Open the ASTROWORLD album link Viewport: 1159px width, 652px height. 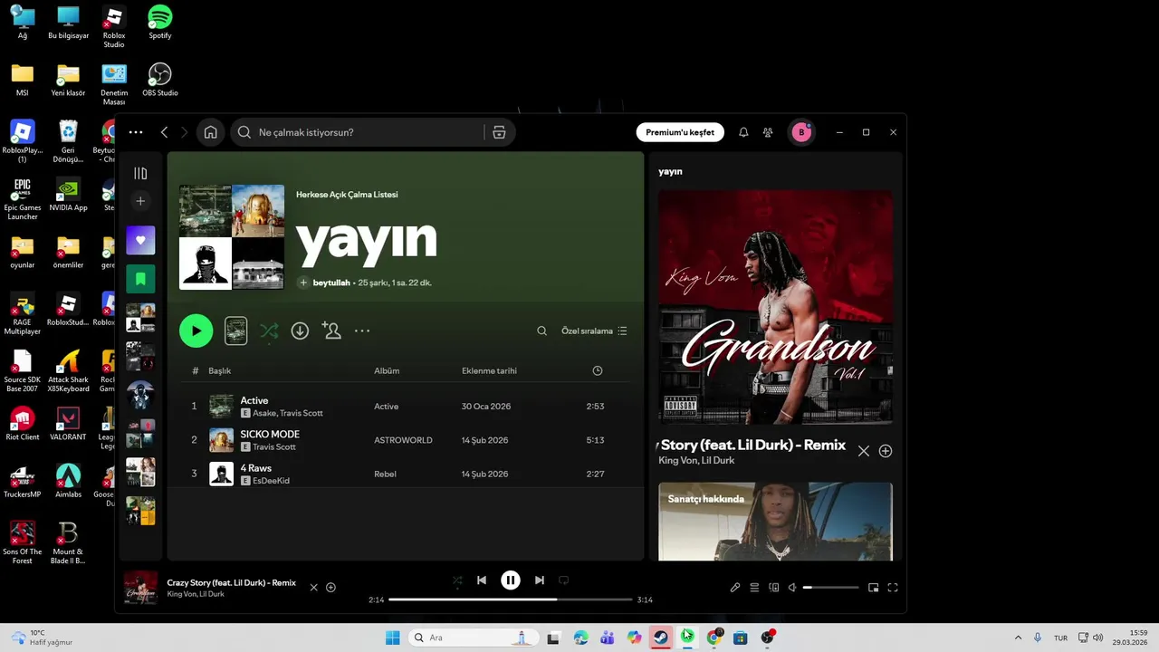point(403,440)
